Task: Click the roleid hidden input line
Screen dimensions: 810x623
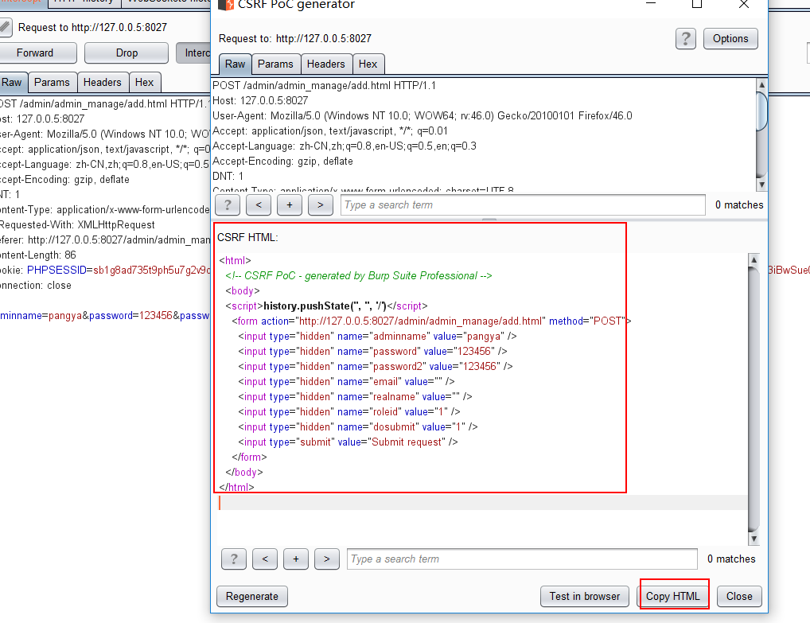Action: click(x=349, y=411)
